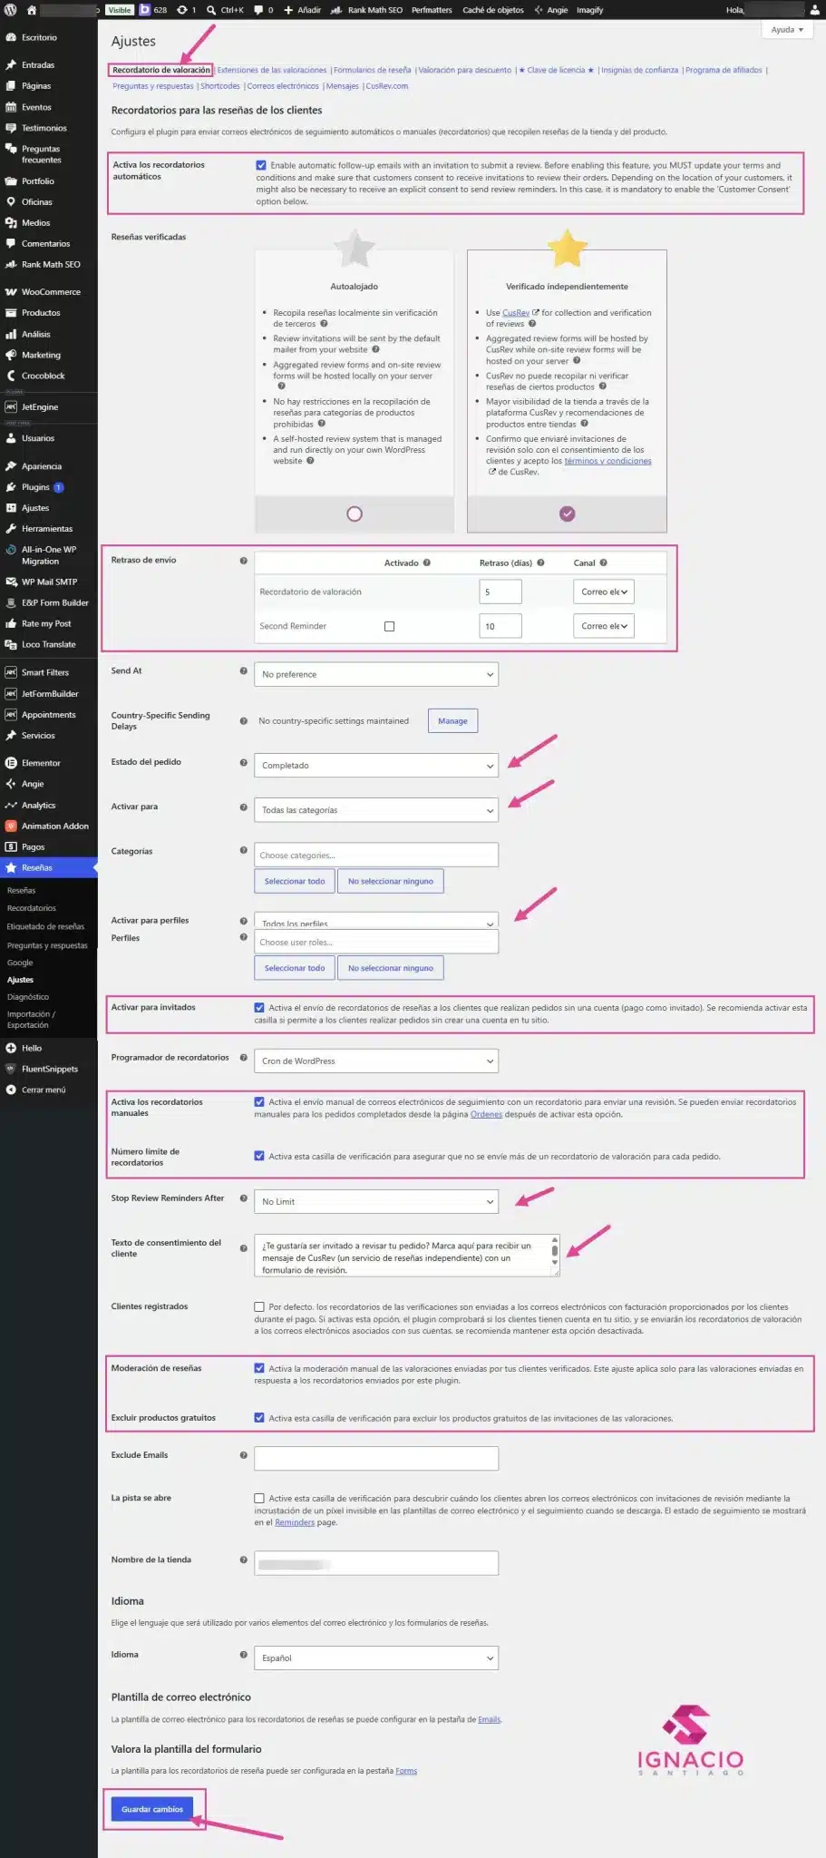Switch to Valoración para descuento tab
This screenshot has height=1858, width=826.
[465, 70]
